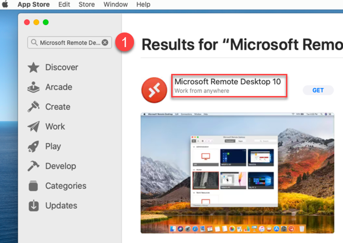Open the Remote Desktop screenshot preview
This screenshot has height=243, width=343.
[x=237, y=173]
